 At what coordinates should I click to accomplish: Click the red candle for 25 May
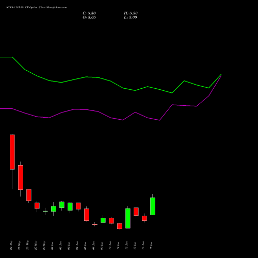[x=21, y=178]
